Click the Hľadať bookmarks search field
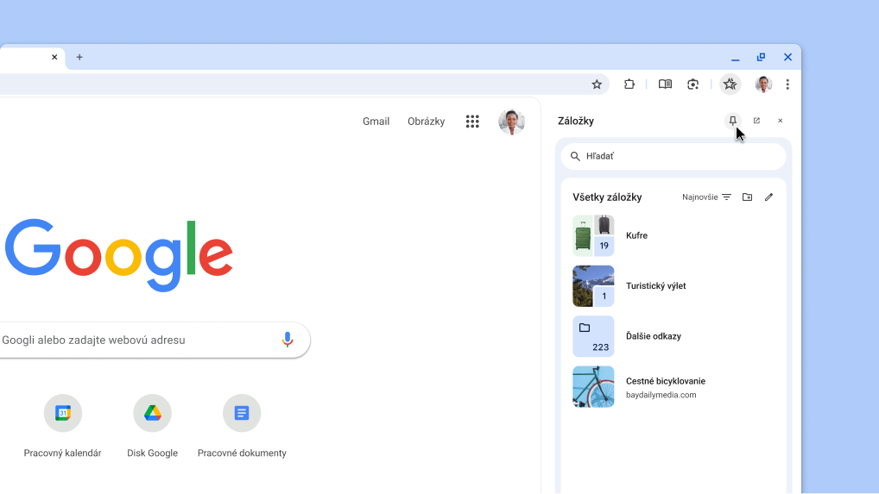Image resolution: width=879 pixels, height=494 pixels. [673, 156]
